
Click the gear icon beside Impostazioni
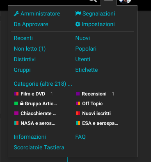coord(78,24)
